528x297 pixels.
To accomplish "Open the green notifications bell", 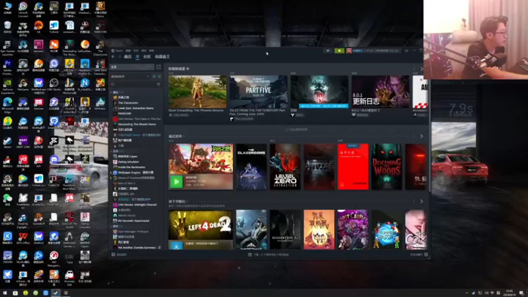I will [339, 51].
